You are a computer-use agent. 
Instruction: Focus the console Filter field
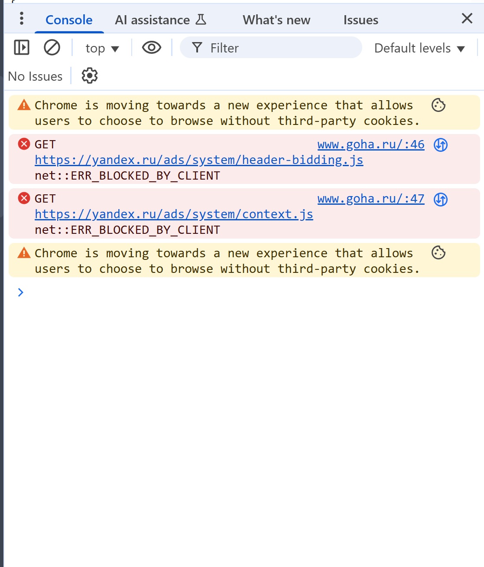point(271,48)
